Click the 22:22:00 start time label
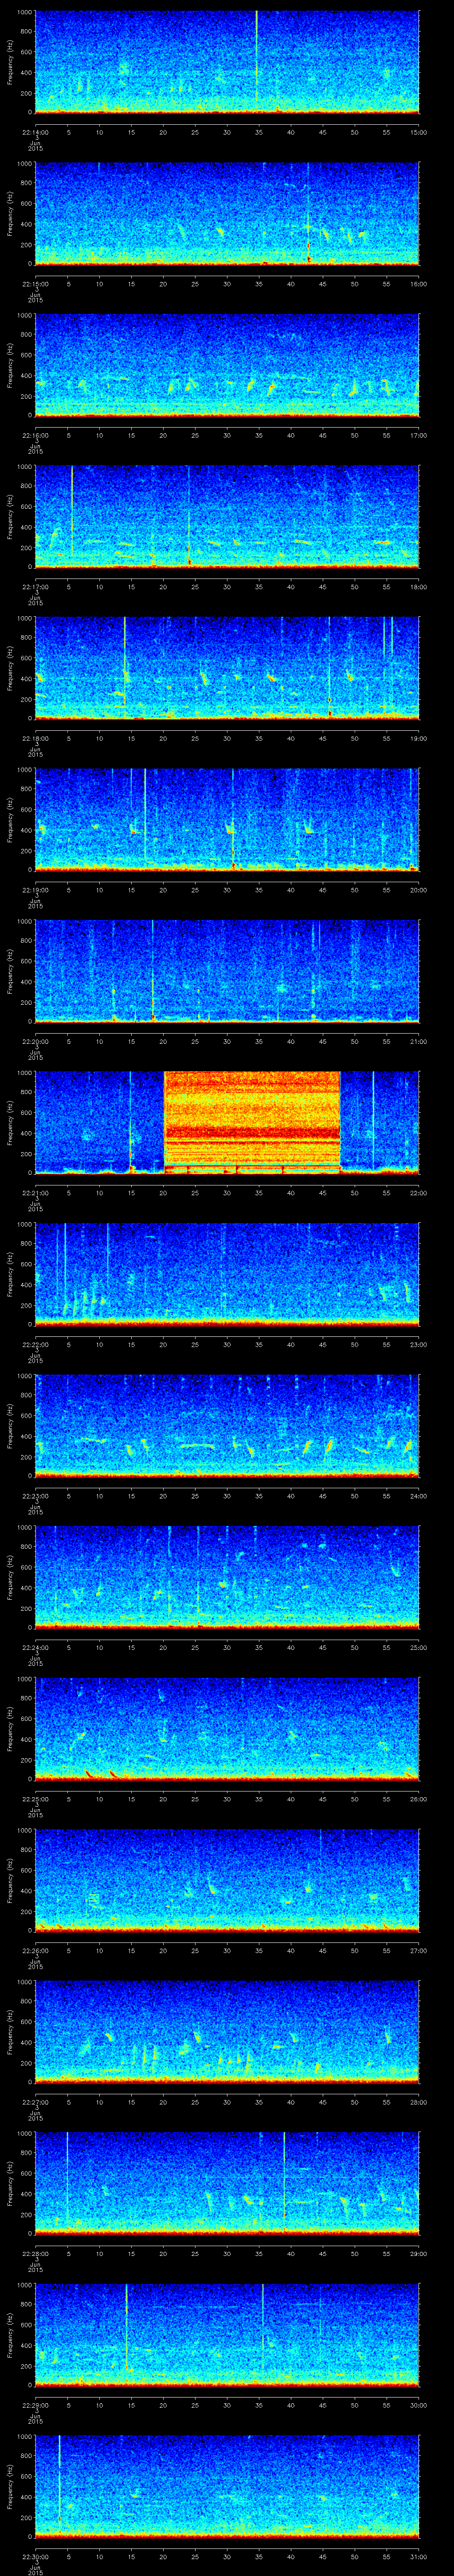This screenshot has height=2576, width=454. (35, 1344)
